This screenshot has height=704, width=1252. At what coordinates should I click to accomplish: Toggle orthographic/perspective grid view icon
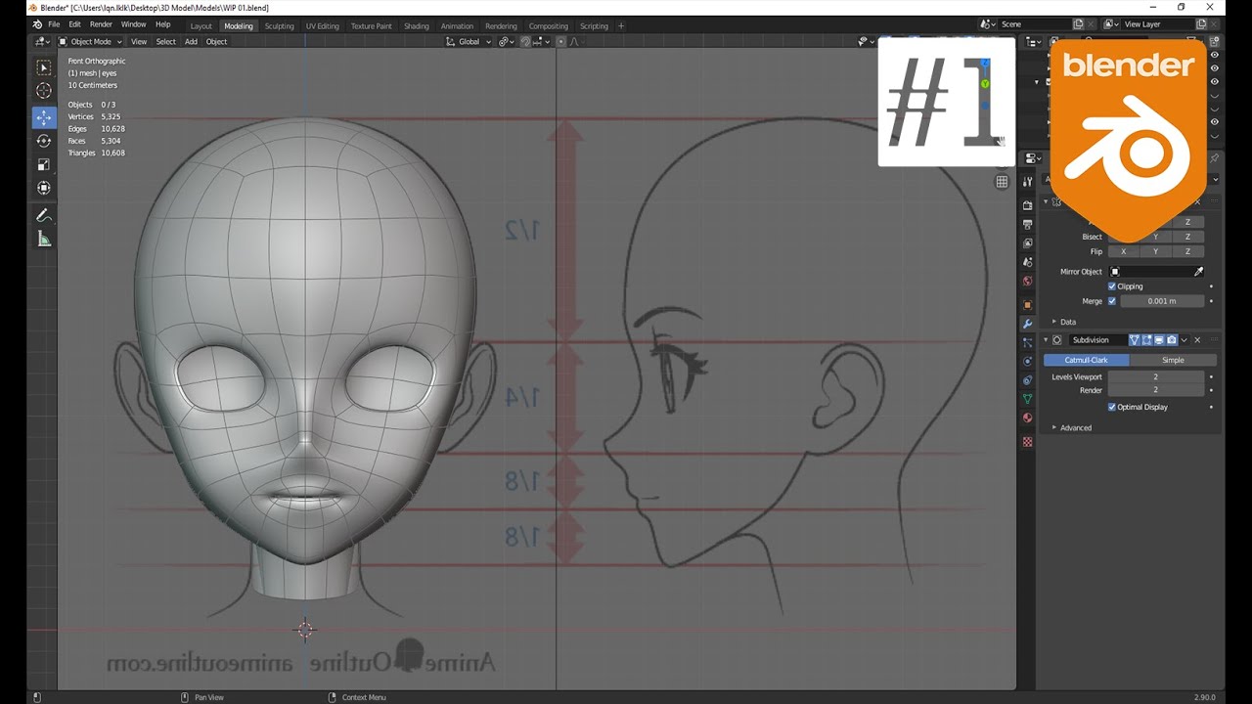(1002, 182)
